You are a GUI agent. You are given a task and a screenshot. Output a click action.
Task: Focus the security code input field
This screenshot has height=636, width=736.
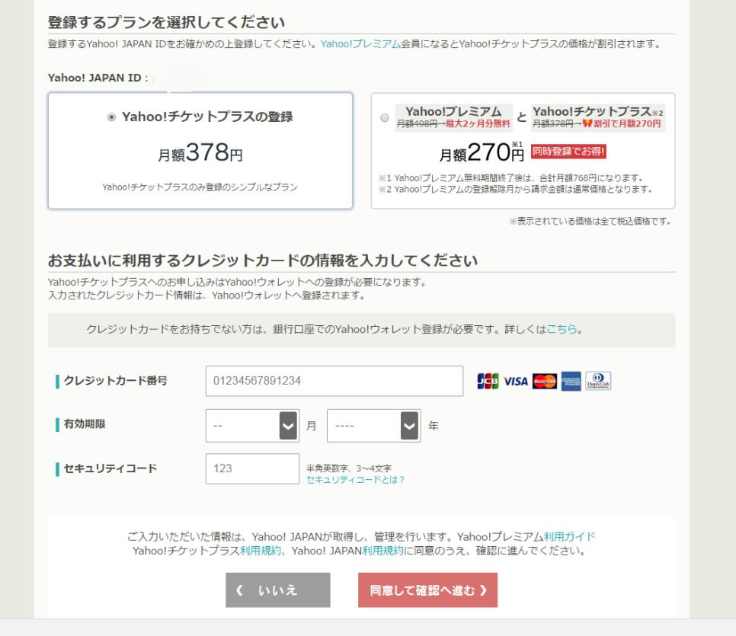coord(252,468)
